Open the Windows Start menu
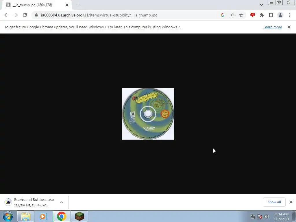296x222 pixels. click(8, 216)
